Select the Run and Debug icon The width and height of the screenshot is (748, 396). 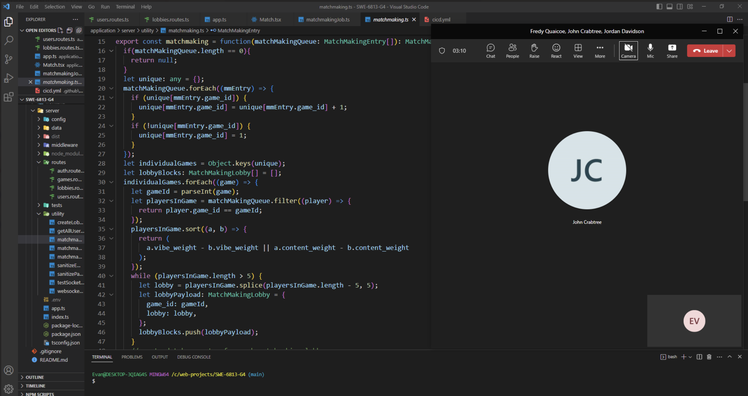click(8, 78)
